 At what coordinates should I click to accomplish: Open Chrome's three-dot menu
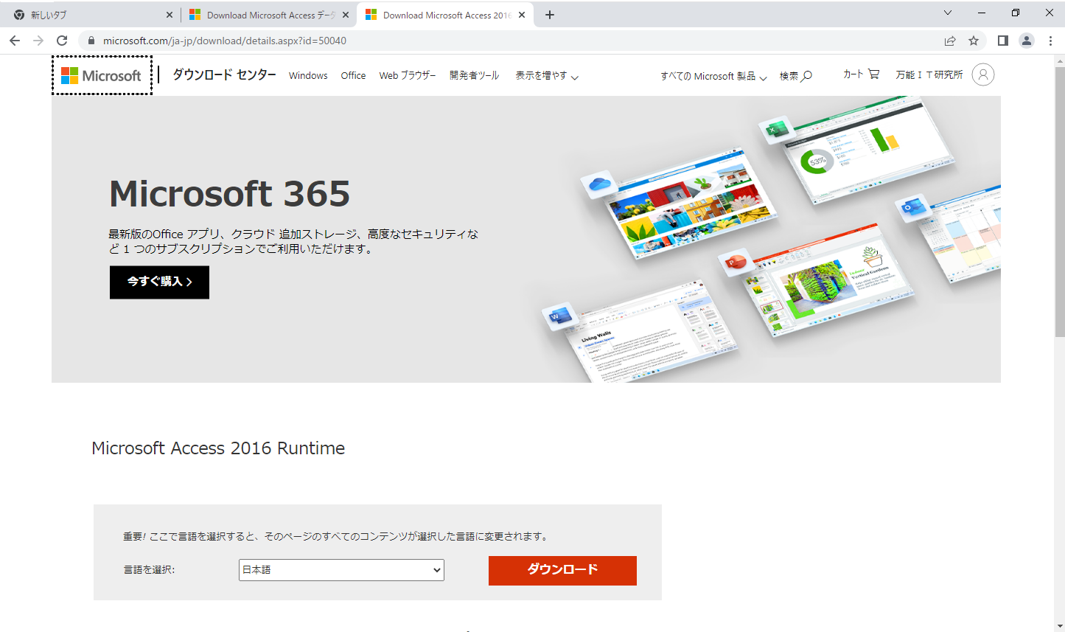(x=1050, y=41)
